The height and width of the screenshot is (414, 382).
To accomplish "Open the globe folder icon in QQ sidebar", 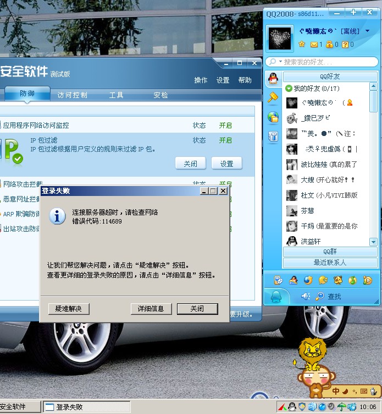I will point(273,117).
